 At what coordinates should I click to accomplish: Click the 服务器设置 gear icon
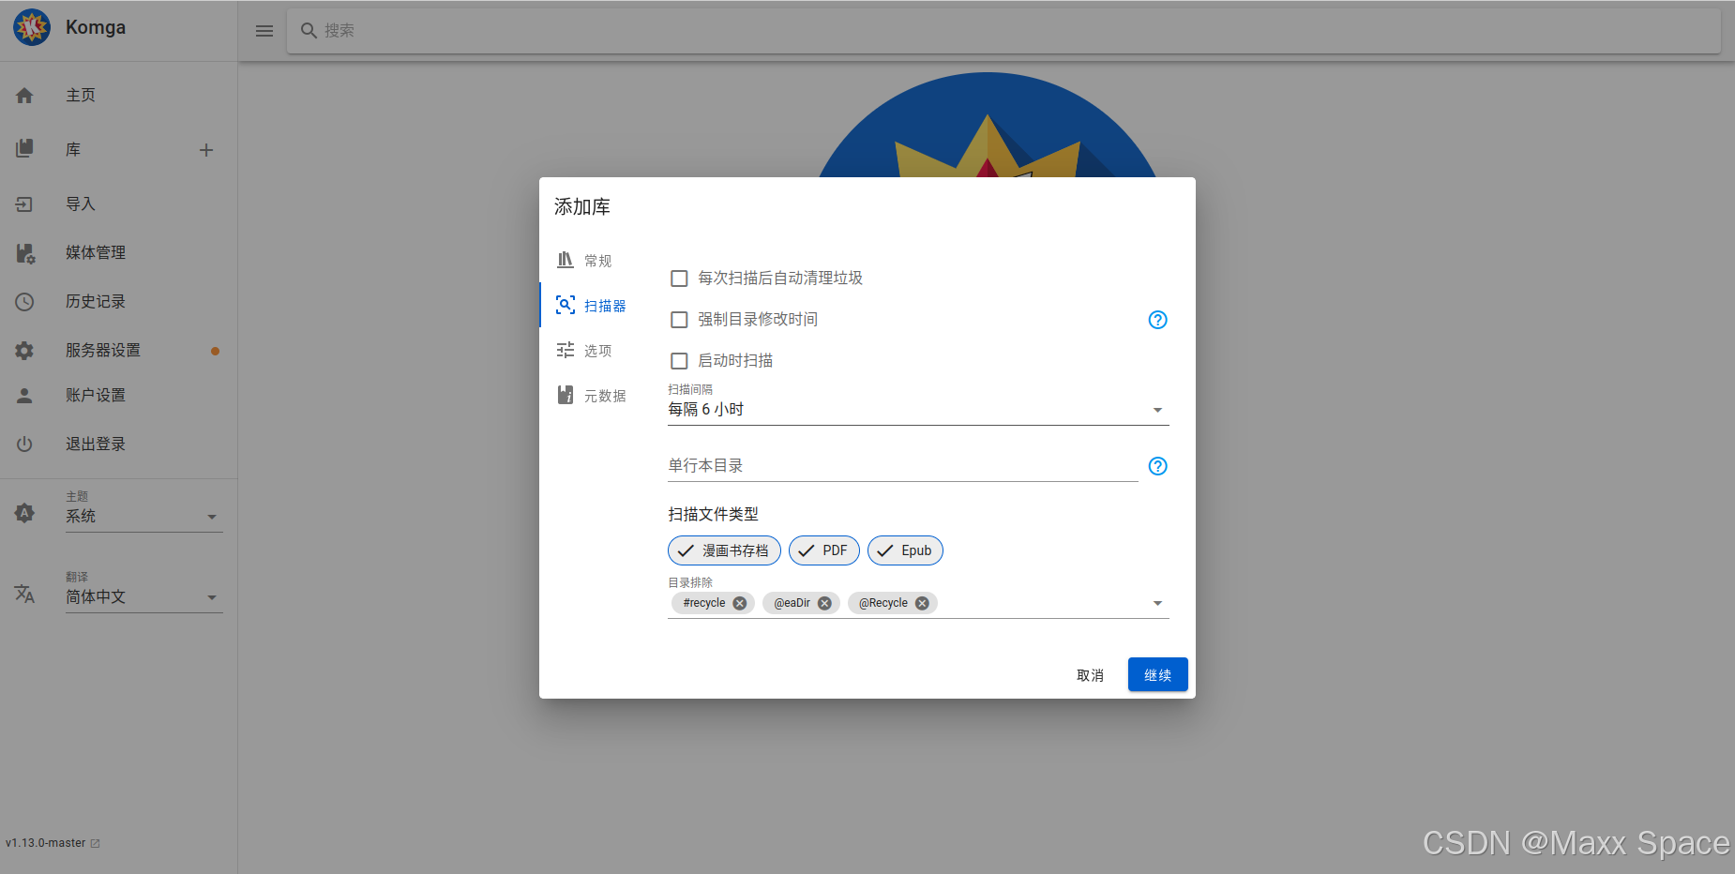(24, 351)
